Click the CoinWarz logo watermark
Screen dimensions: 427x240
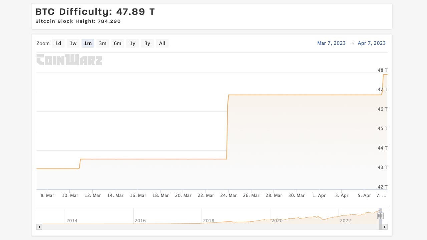(69, 60)
